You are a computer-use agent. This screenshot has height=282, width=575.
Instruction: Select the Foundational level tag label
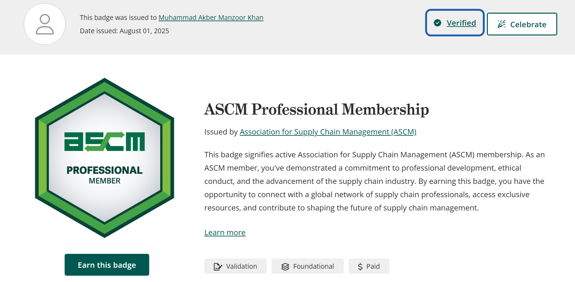click(x=313, y=266)
